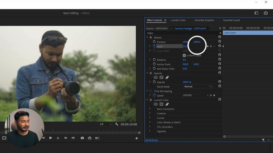Reset the Rotation parameter
This screenshot has width=273, height=153.
pos(220,59)
